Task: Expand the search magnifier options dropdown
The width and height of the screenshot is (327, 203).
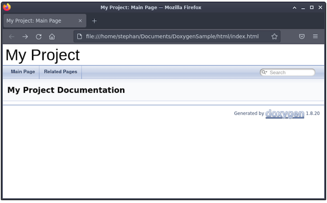Action: point(265,72)
